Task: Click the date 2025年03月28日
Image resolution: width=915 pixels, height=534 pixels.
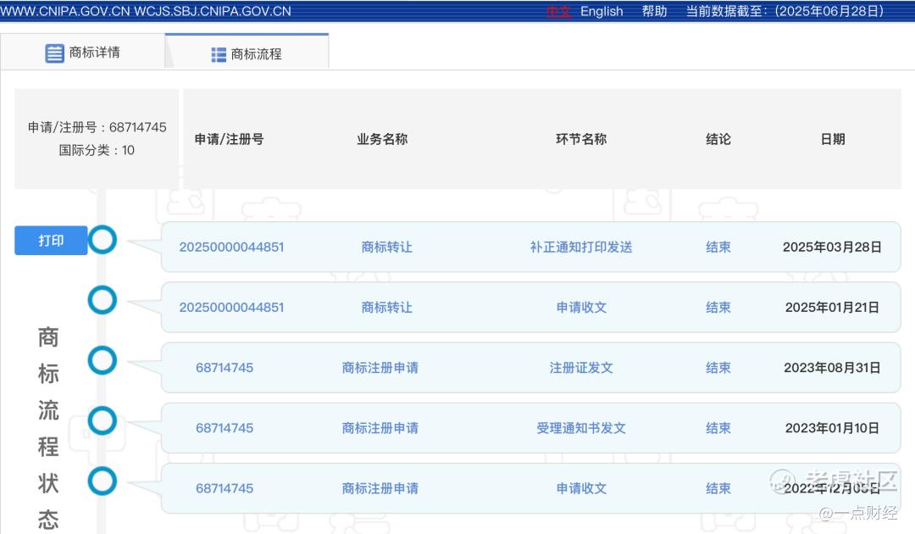Action: tap(832, 247)
